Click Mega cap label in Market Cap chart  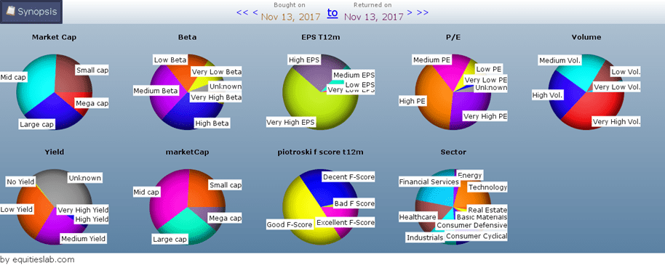(92, 103)
